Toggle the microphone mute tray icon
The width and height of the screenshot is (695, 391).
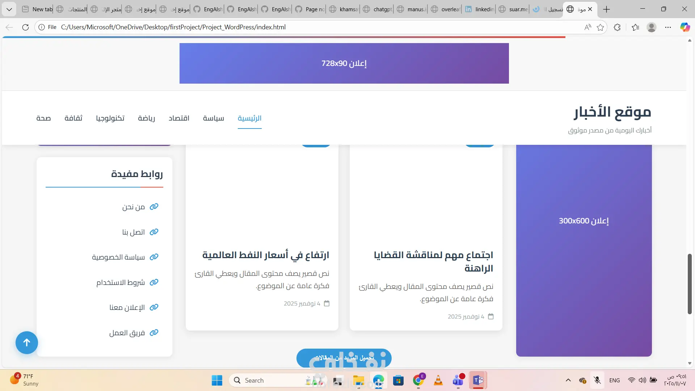click(x=597, y=380)
